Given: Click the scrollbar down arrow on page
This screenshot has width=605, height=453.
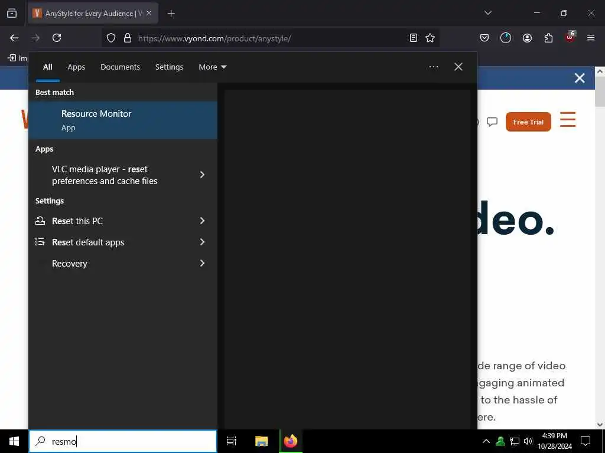Looking at the screenshot, I should point(600,425).
